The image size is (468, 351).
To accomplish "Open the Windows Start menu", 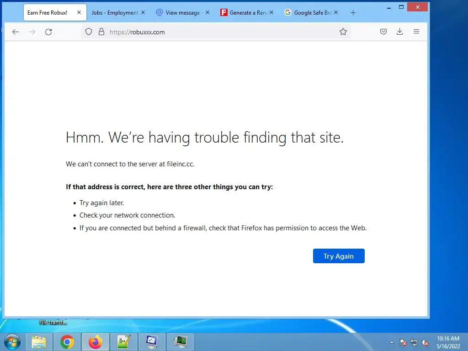I will pyautogui.click(x=12, y=342).
